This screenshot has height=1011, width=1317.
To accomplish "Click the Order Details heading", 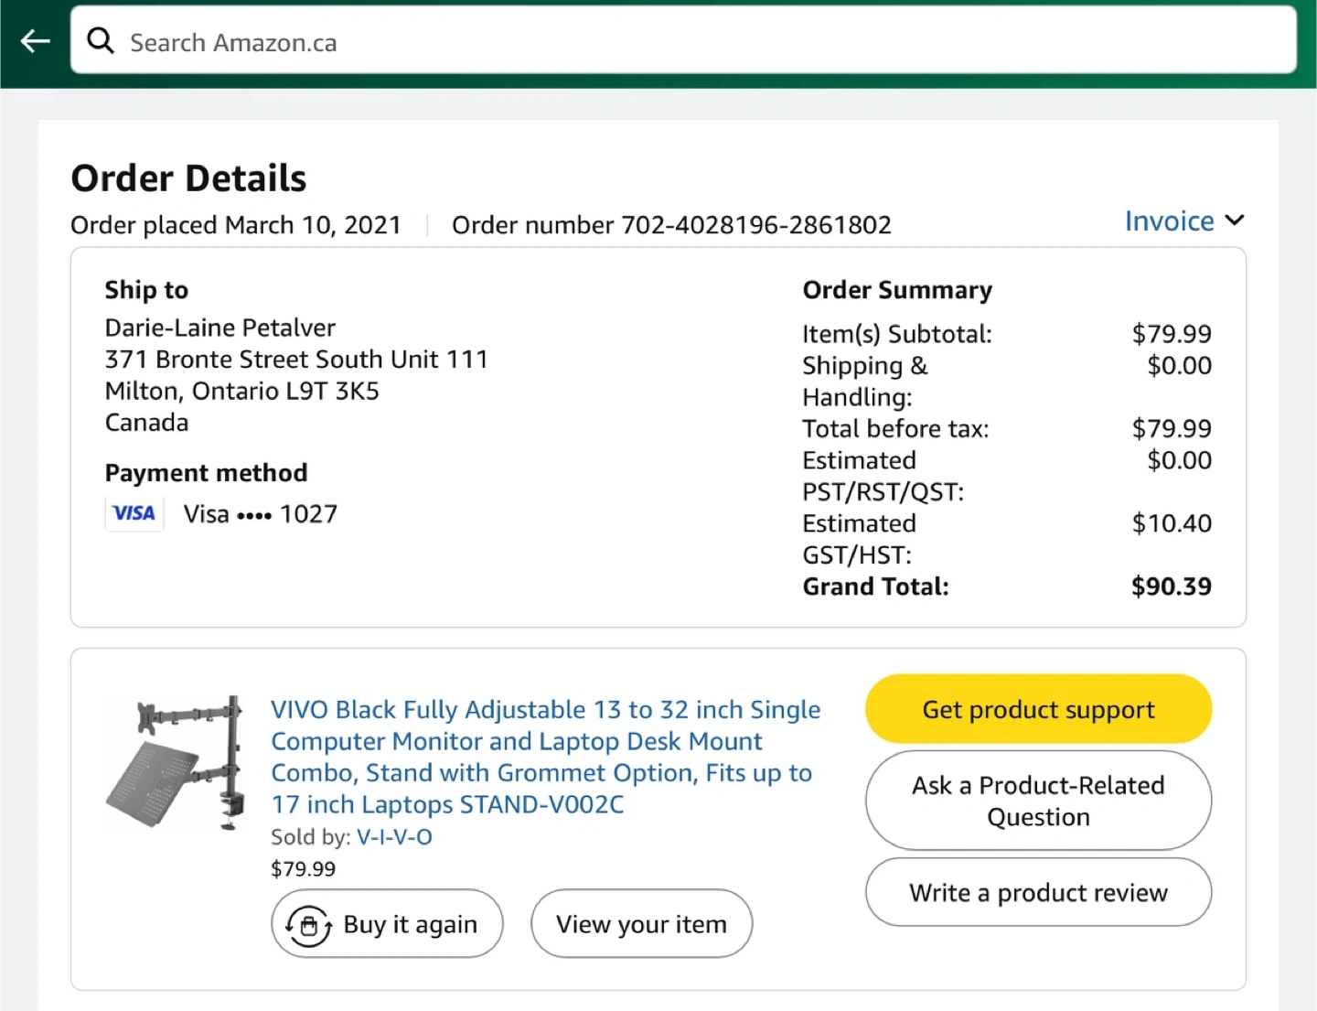I will tap(189, 178).
